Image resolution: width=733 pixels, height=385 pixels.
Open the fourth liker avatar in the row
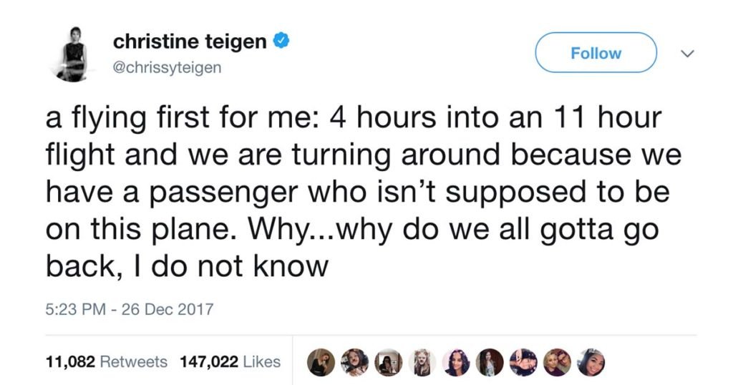421,362
